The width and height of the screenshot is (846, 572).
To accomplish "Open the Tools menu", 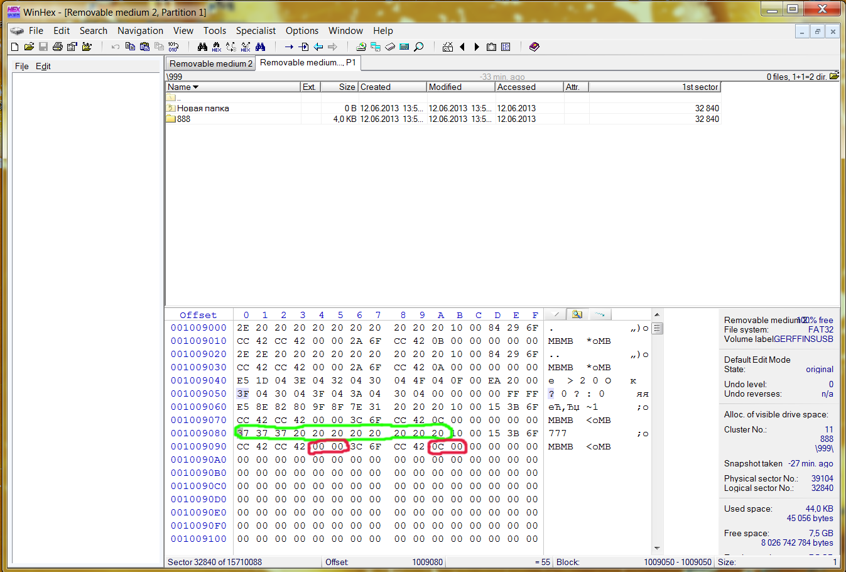I will point(215,30).
